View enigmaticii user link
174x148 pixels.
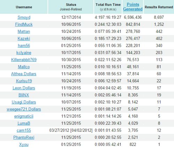24,116
